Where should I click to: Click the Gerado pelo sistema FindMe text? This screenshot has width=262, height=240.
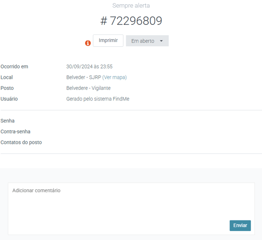coord(98,99)
